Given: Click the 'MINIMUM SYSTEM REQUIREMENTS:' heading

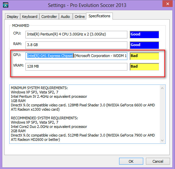Looking at the screenshot, I should [39, 88].
